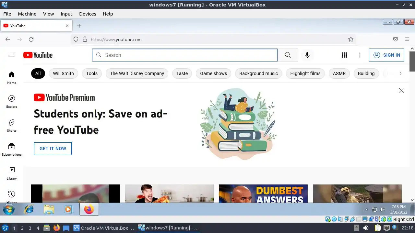Open History in the sidebar

point(12,196)
